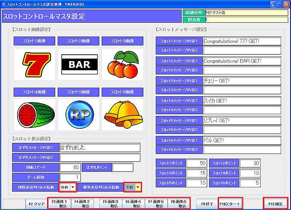Focus the empty はずれメッセージ内容2 field

[x=100, y=157]
